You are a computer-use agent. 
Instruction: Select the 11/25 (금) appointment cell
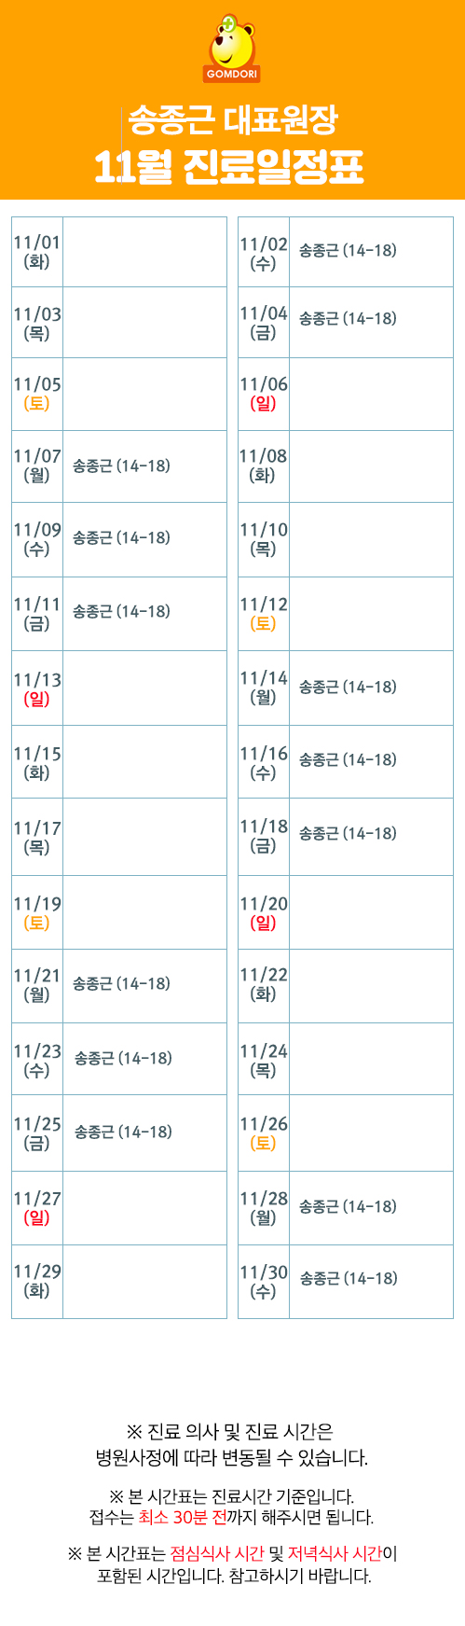tap(123, 1132)
